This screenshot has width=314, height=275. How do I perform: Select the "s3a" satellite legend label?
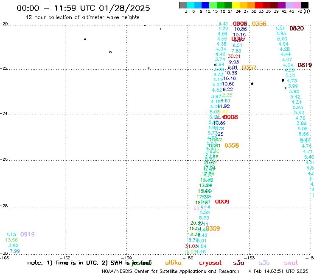coord(238,263)
